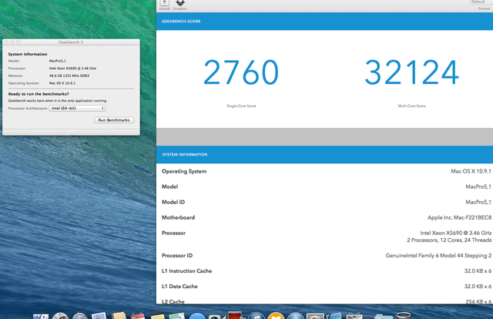Click the Model ID row label

coord(173,203)
